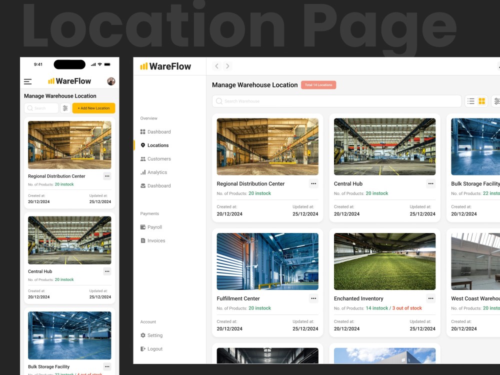This screenshot has height=375, width=500.
Task: Focus the mobile Search field
Action: click(x=41, y=108)
